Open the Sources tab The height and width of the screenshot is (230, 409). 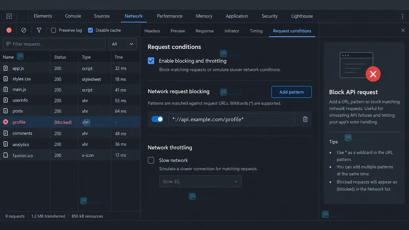102,16
